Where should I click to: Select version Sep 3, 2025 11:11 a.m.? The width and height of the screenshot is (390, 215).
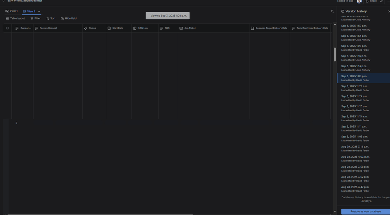pyautogui.click(x=363, y=128)
